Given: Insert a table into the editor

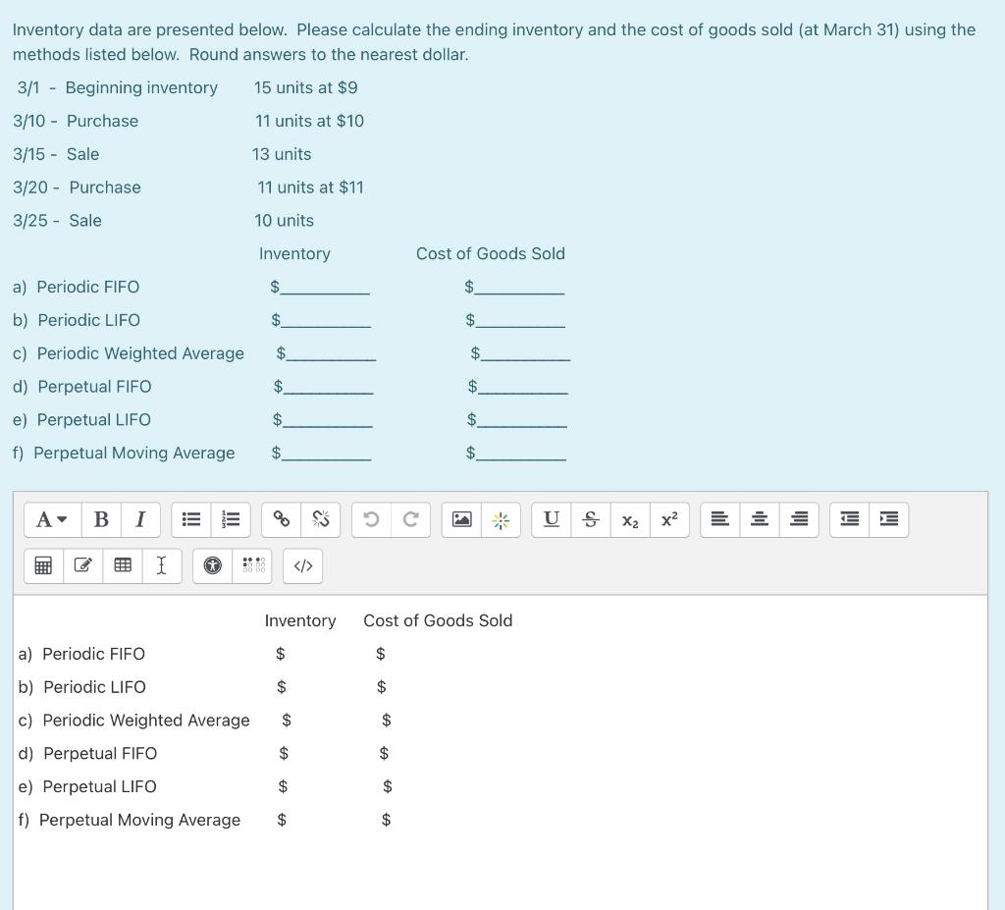Looking at the screenshot, I should click(122, 565).
